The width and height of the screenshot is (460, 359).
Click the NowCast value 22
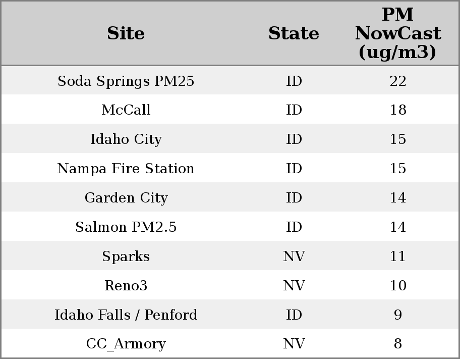397,81
